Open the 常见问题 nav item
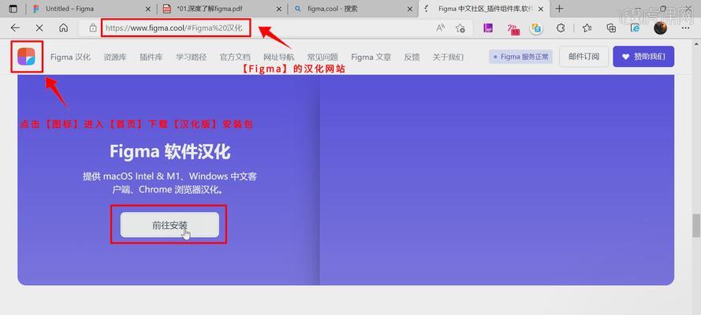701x315 pixels. (x=323, y=57)
